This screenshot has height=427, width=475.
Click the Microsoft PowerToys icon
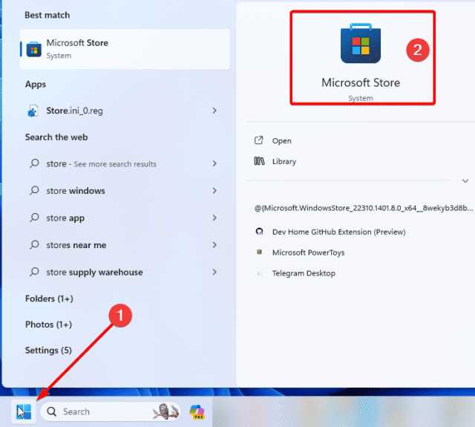coord(259,252)
